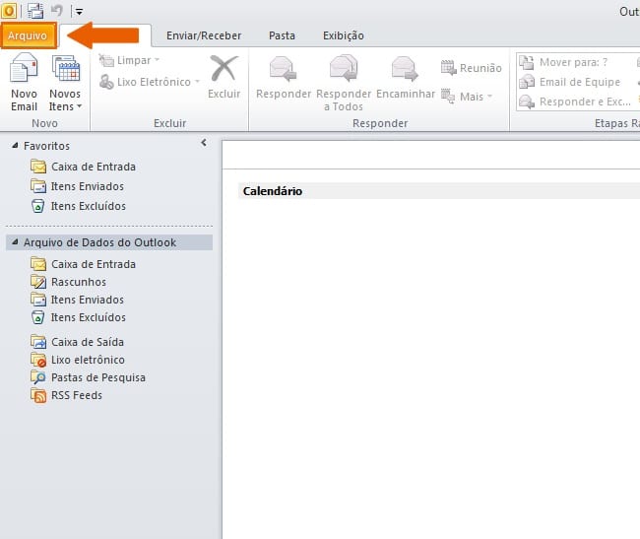The width and height of the screenshot is (640, 539).
Task: Expand the Mais dropdown in Responder group
Action: (x=471, y=97)
